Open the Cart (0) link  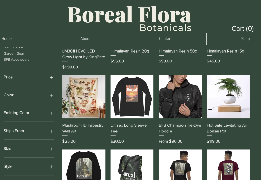click(x=243, y=29)
